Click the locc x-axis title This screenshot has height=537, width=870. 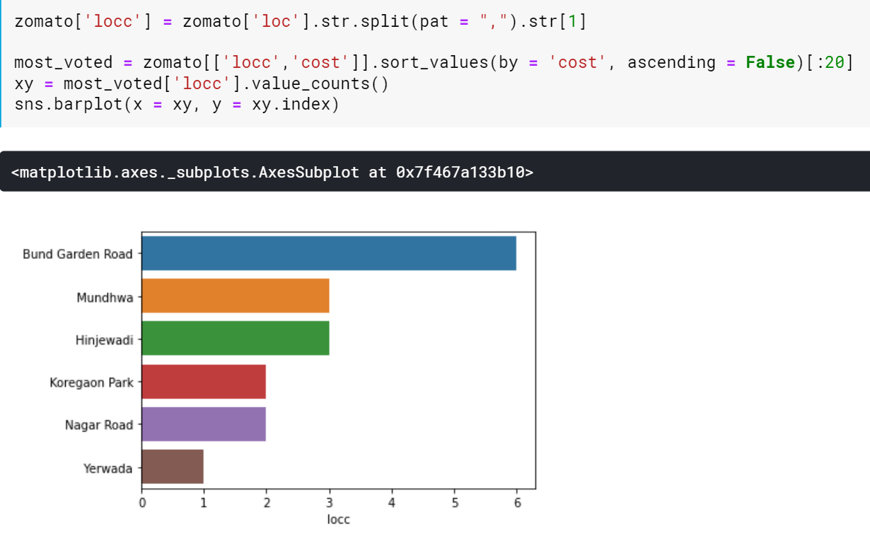338,519
